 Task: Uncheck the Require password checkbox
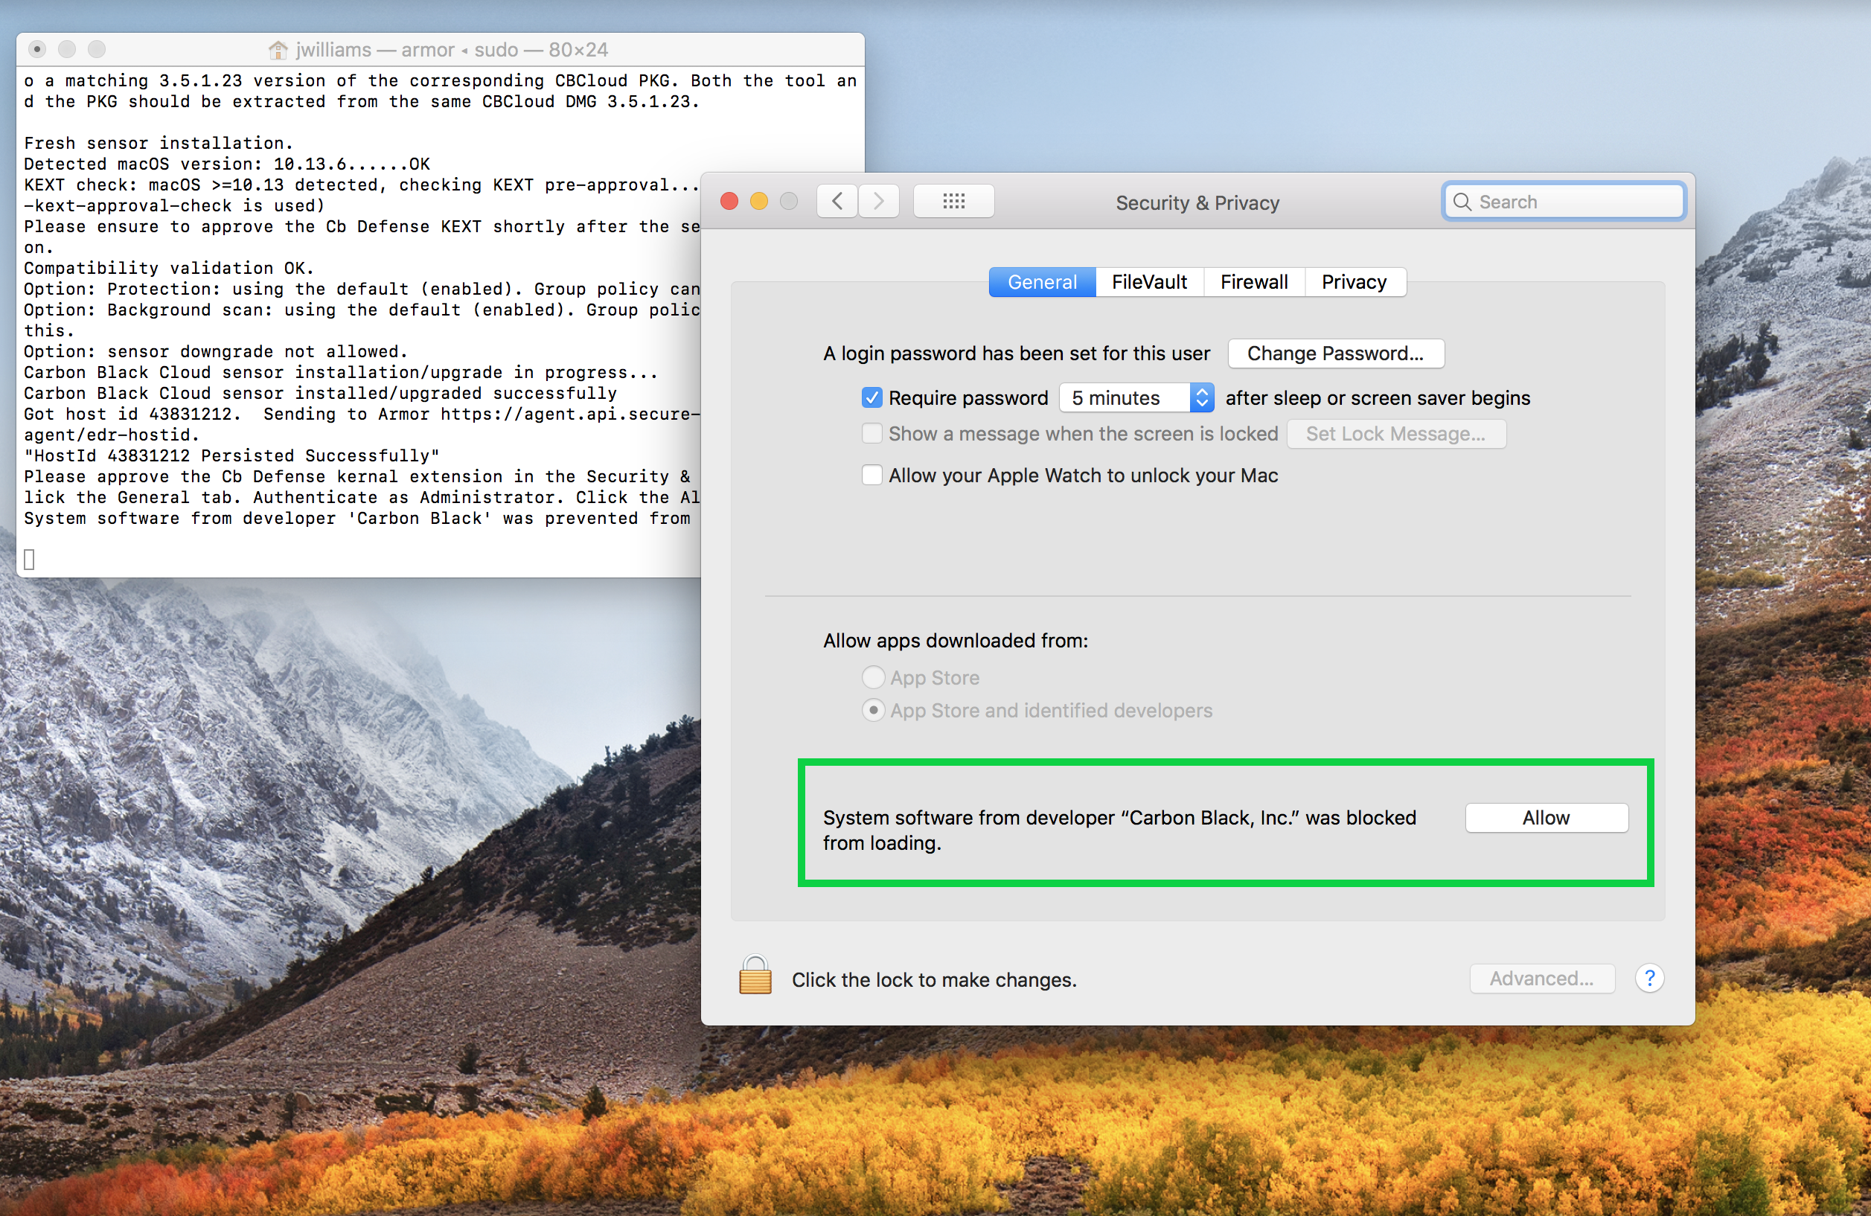[871, 397]
